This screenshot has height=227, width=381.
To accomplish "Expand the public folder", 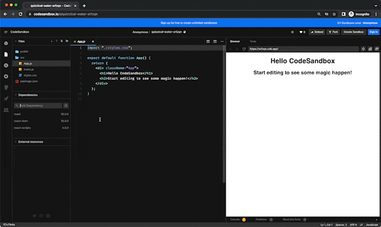I will (24, 51).
